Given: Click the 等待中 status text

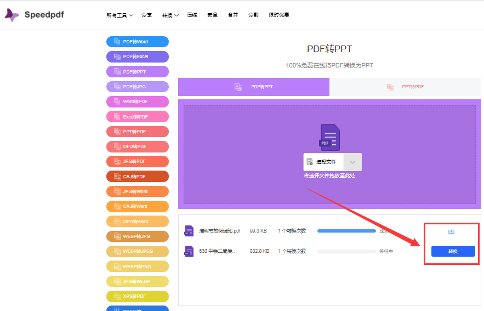Looking at the screenshot, I should pos(386,251).
